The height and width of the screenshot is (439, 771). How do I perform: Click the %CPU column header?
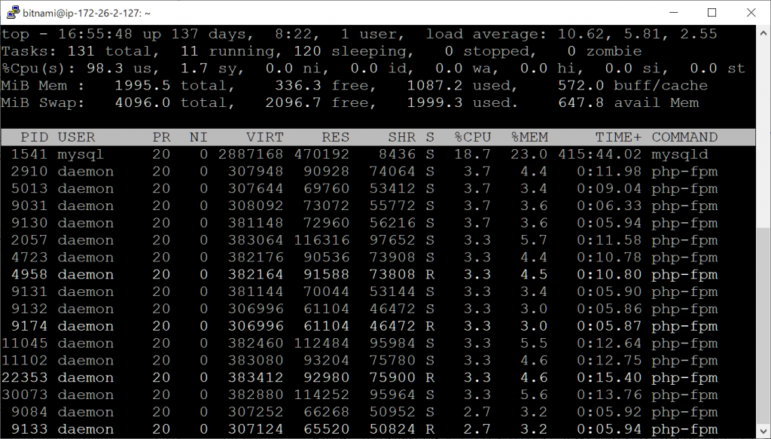click(x=473, y=137)
